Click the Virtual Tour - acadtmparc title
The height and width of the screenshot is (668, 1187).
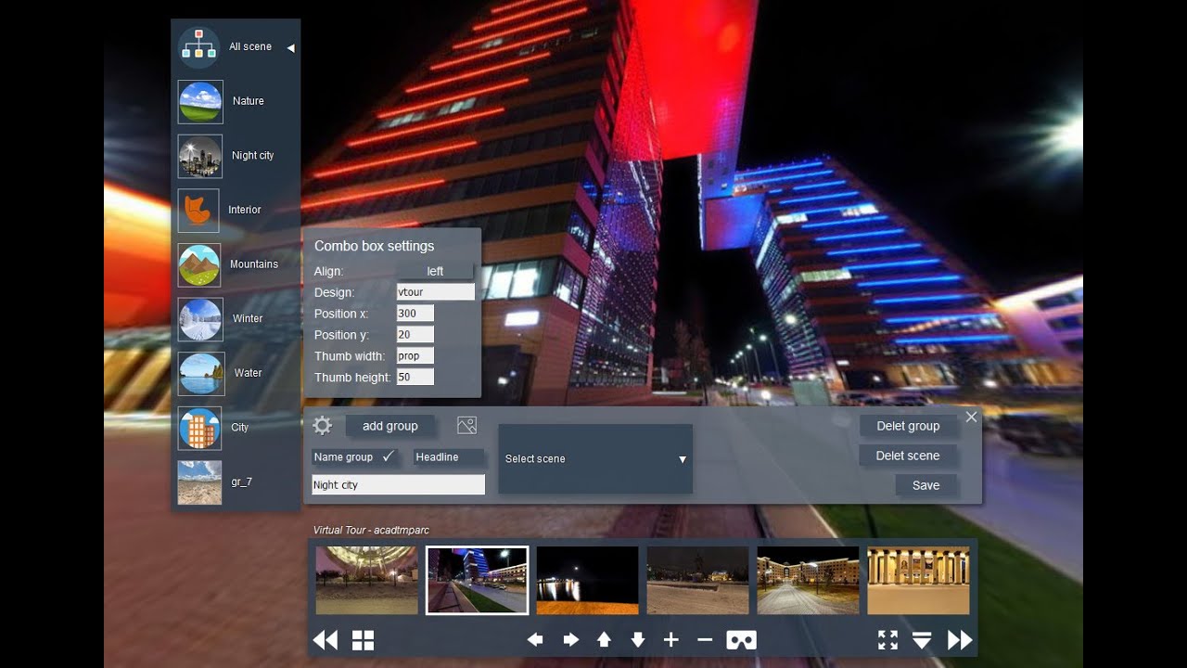coord(371,530)
